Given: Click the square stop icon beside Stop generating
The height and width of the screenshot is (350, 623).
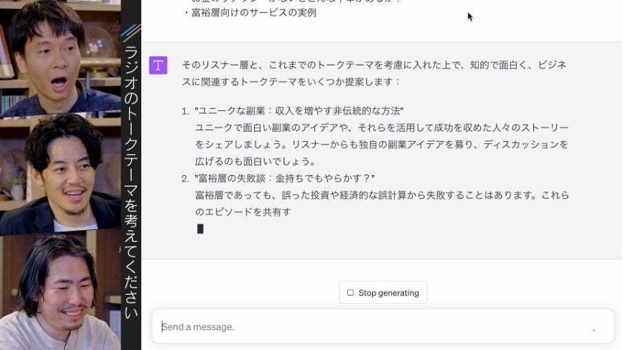Looking at the screenshot, I should click(350, 293).
